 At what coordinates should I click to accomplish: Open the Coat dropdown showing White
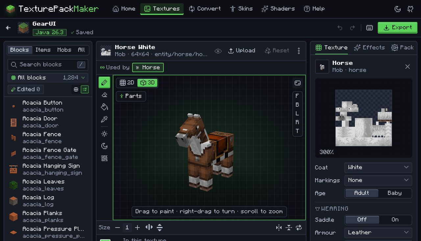[378, 167]
